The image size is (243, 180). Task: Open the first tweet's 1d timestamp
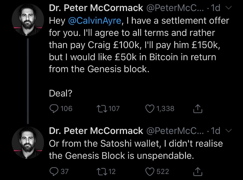[216, 8]
